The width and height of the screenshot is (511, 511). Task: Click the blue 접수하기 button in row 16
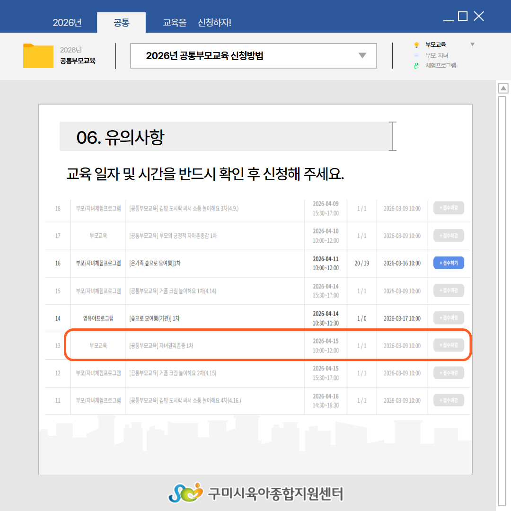[x=449, y=263]
